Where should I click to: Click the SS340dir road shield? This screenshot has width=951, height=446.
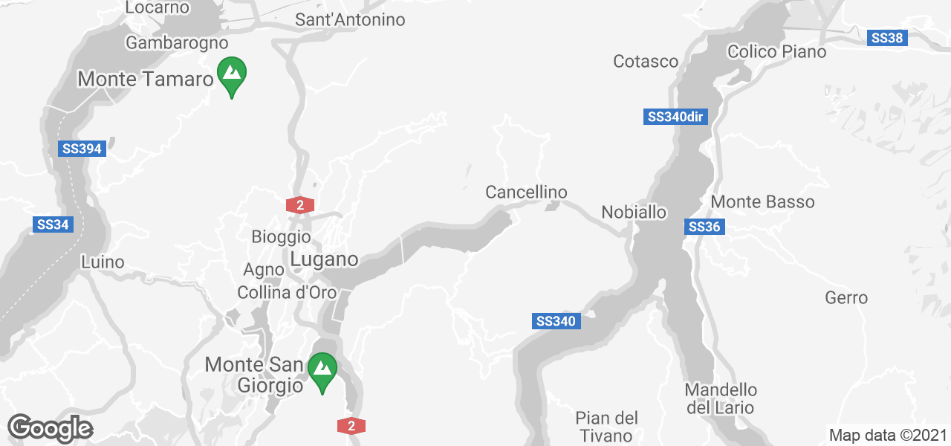[x=675, y=117]
